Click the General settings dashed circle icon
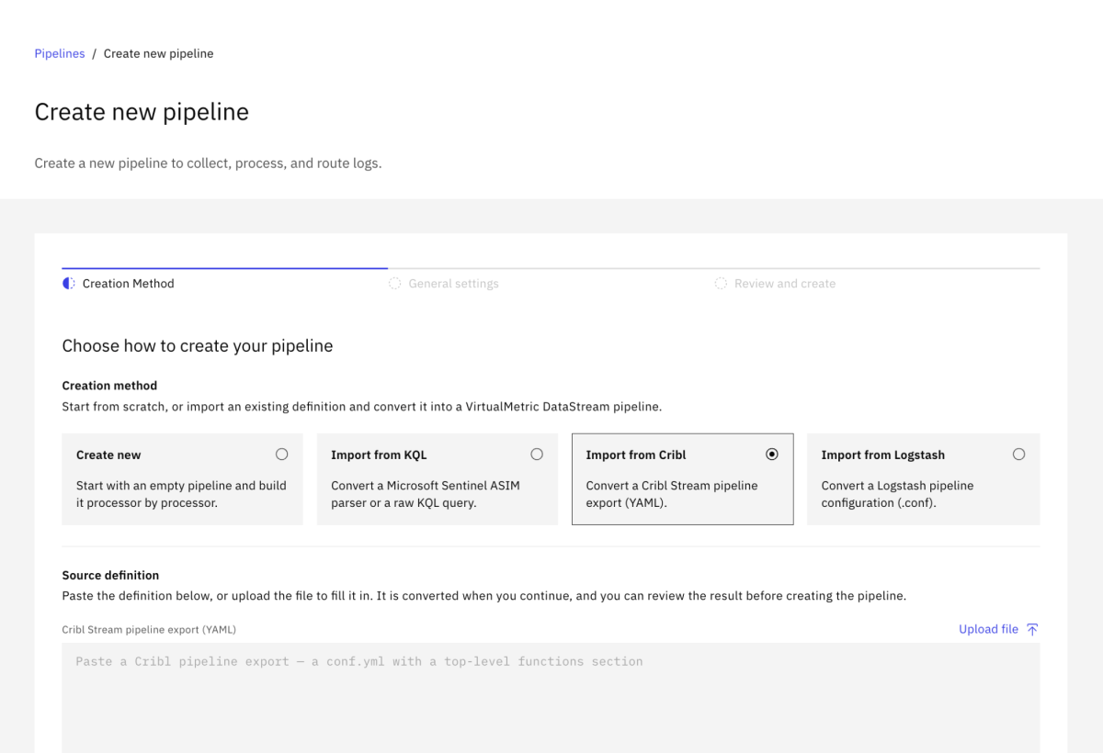This screenshot has width=1103, height=753. (x=395, y=284)
